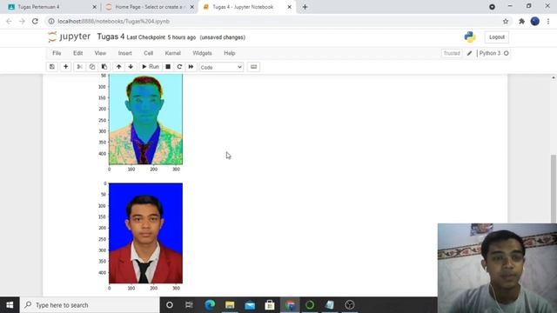
Task: Open the Help menu
Action: point(230,53)
